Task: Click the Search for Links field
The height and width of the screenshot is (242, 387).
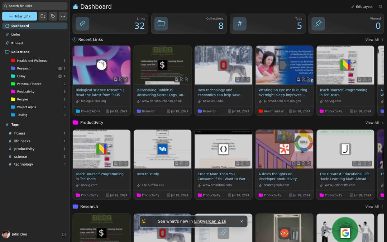Action: tap(35, 6)
